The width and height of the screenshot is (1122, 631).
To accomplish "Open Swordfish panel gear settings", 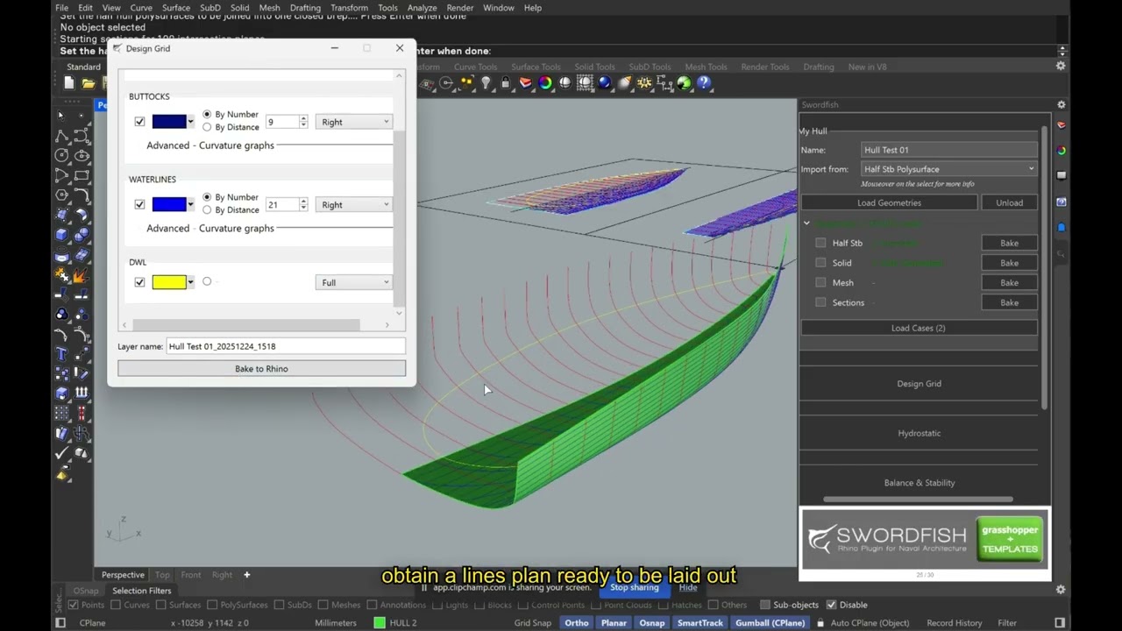I will tap(1061, 104).
